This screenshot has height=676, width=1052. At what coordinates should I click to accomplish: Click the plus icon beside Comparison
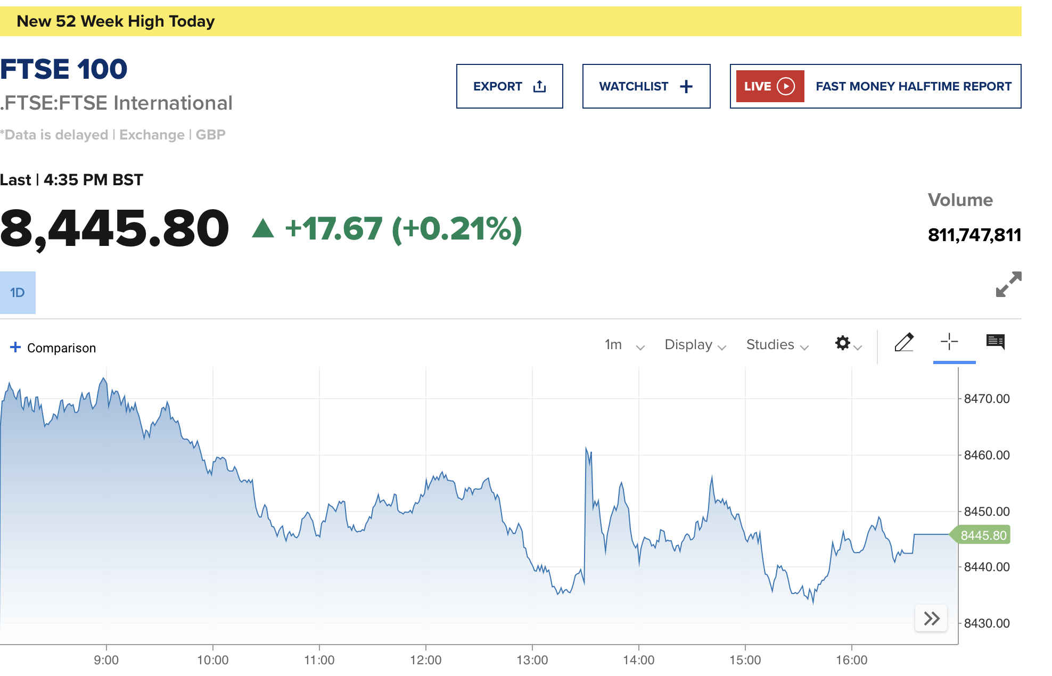pos(15,347)
